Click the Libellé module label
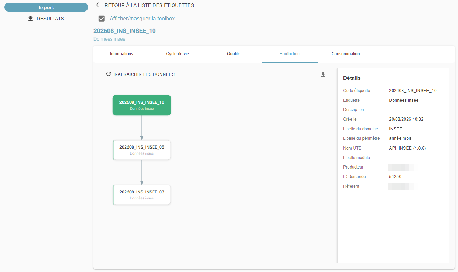Screen dimensions: 458x272 pyautogui.click(x=356, y=158)
